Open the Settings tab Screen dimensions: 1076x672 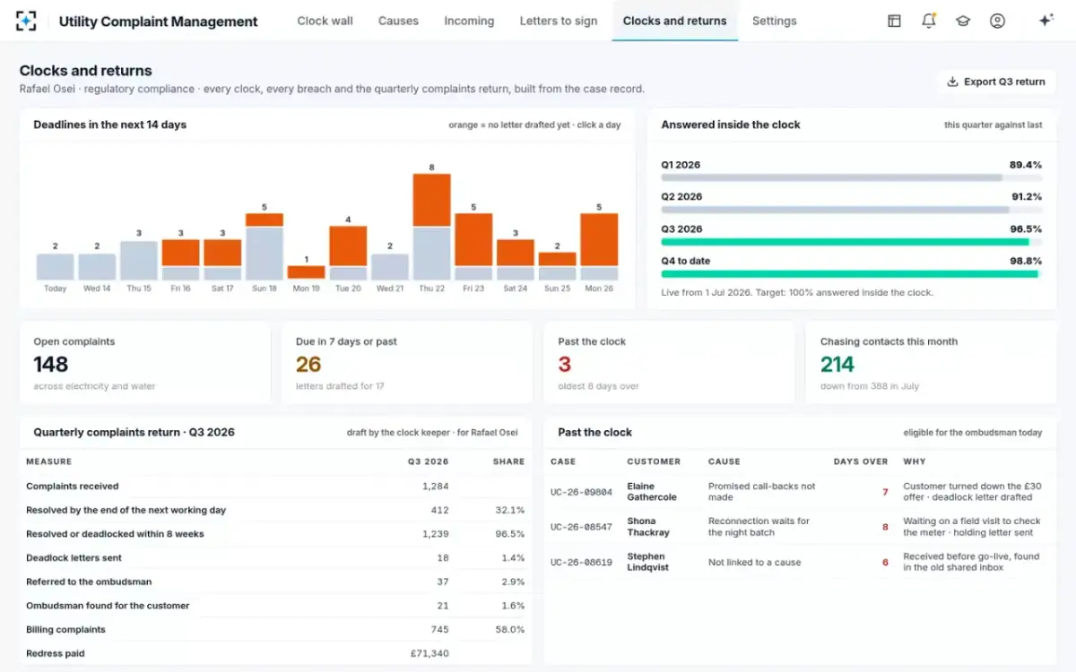point(775,21)
